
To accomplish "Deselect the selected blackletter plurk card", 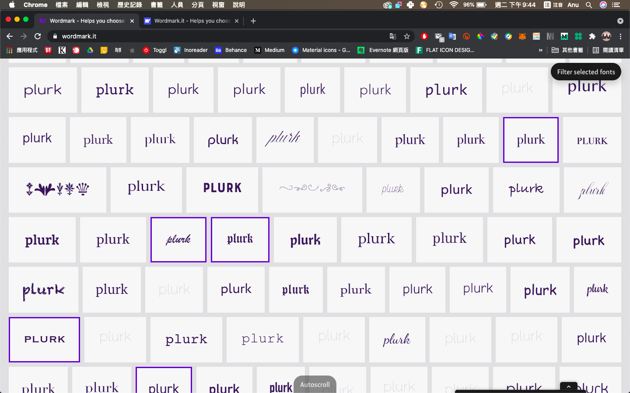I will 240,240.
